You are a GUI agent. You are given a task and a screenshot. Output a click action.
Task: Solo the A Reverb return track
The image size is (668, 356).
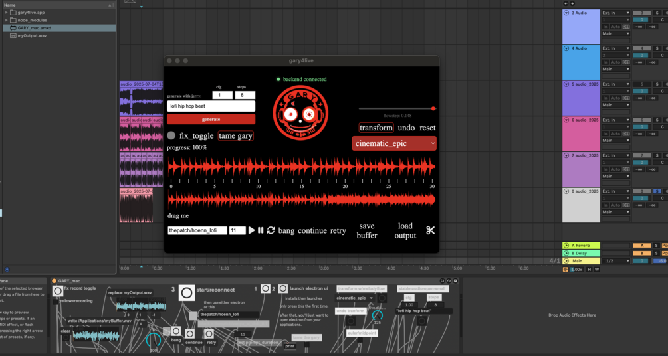click(657, 246)
